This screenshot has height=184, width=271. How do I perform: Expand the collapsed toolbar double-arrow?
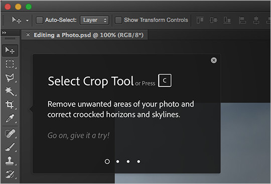click(5, 33)
